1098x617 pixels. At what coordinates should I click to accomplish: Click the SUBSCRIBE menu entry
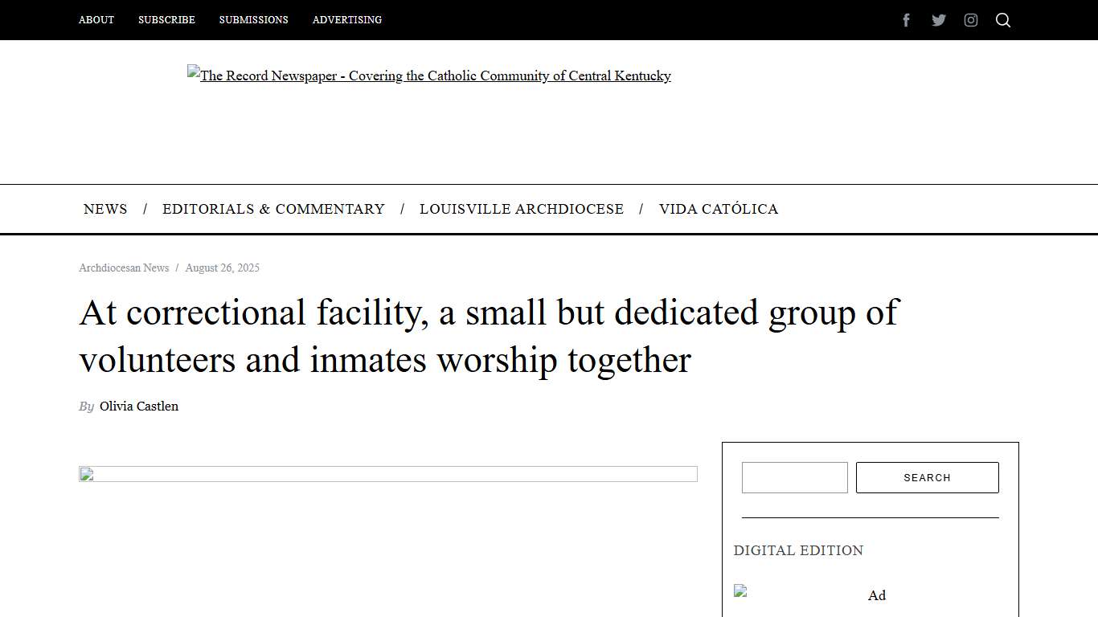tap(166, 20)
